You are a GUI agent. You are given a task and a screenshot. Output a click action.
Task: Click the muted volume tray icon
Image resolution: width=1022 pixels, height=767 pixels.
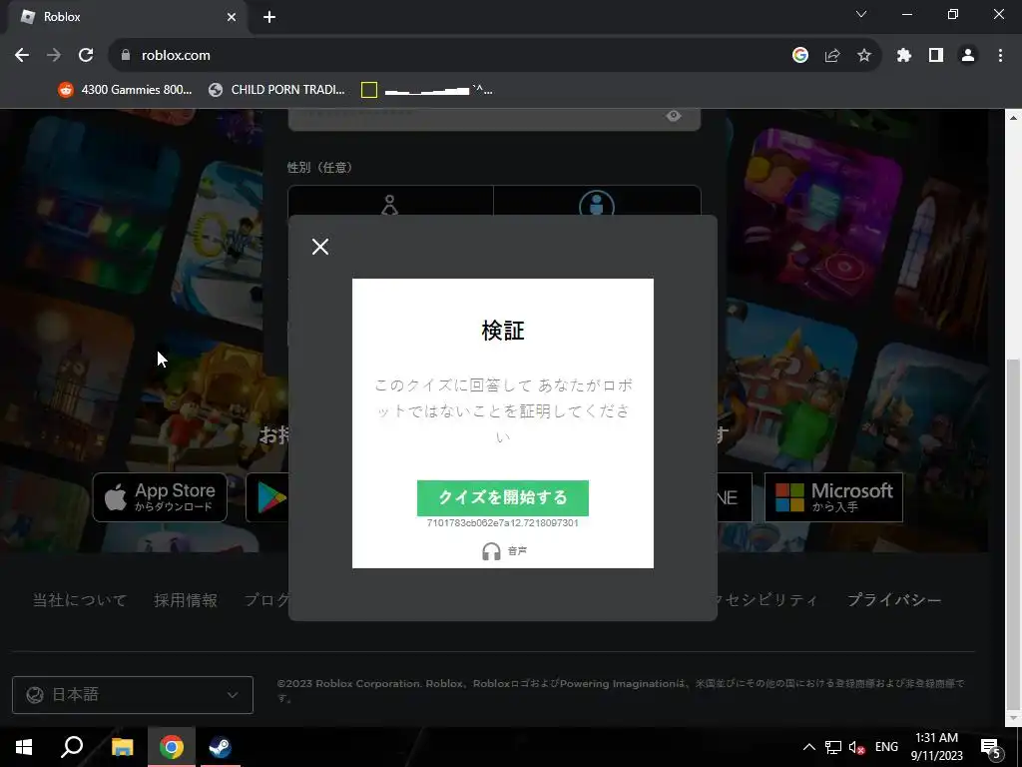(856, 747)
